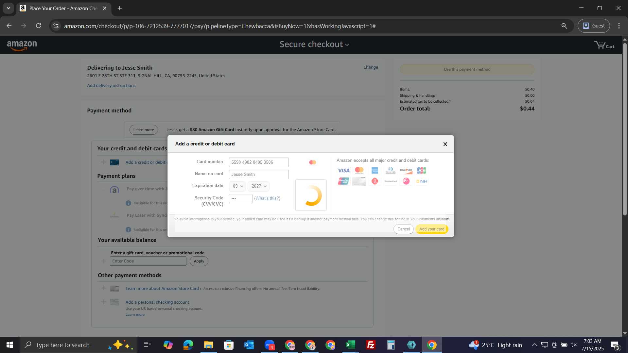The width and height of the screenshot is (628, 353).
Task: Click Learn more about Store Card offer
Action: 144,130
